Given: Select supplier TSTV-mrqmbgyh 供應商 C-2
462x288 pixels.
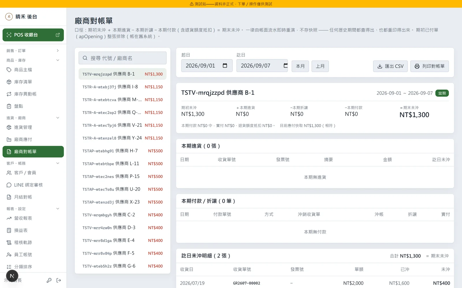Looking at the screenshot, I should pos(122,215).
